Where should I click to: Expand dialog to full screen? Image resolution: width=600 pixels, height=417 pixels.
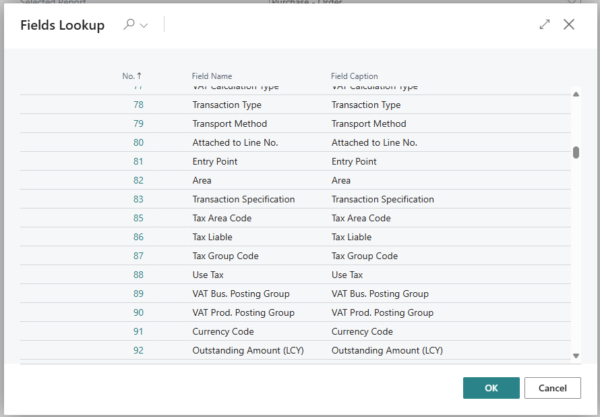[545, 24]
